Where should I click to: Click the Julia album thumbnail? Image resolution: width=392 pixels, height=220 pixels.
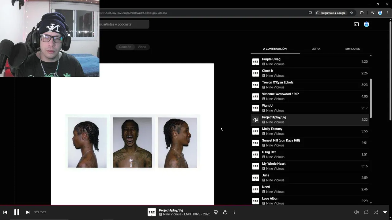pyautogui.click(x=255, y=178)
